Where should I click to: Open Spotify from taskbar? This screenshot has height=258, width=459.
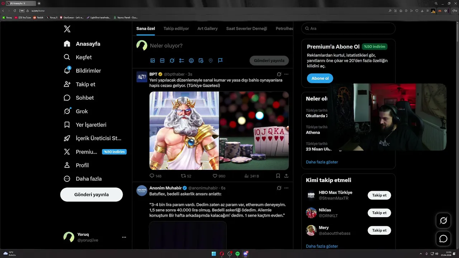237,254
